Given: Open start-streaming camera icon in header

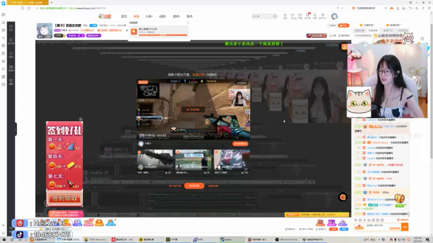Looking at the screenshot, I should tap(300, 16).
